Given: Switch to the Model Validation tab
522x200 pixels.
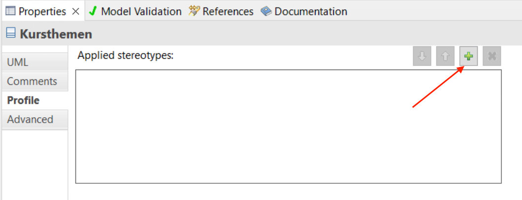Looking at the screenshot, I should 141,11.
